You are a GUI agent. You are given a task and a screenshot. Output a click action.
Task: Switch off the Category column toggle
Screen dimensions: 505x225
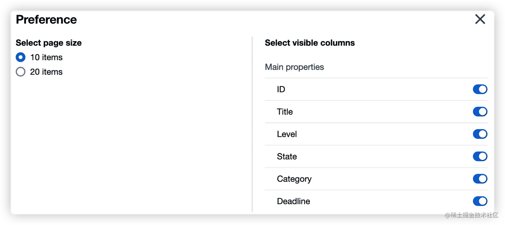[480, 179]
